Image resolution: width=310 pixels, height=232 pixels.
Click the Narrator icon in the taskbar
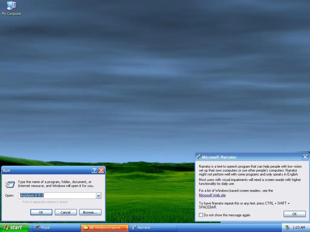[134, 227]
